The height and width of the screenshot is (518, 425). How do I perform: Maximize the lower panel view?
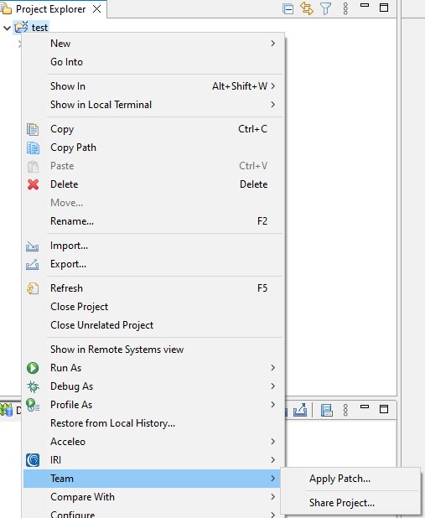click(384, 409)
